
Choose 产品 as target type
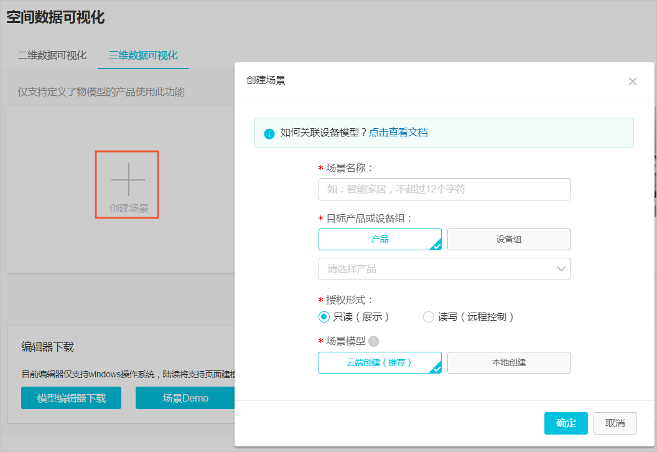point(380,239)
